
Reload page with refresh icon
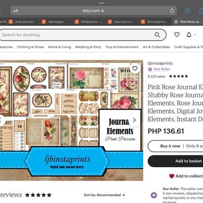[x=172, y=11]
